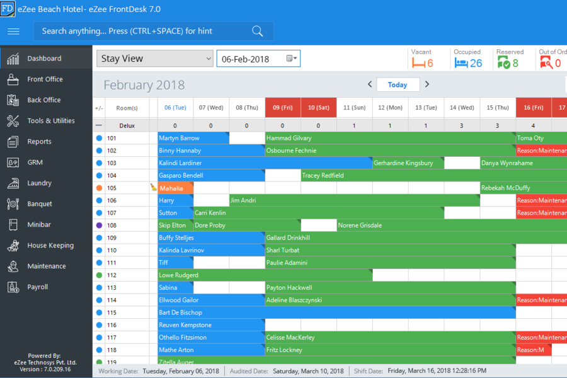The height and width of the screenshot is (378, 567).
Task: Go to the next date range arrow
Action: (427, 84)
